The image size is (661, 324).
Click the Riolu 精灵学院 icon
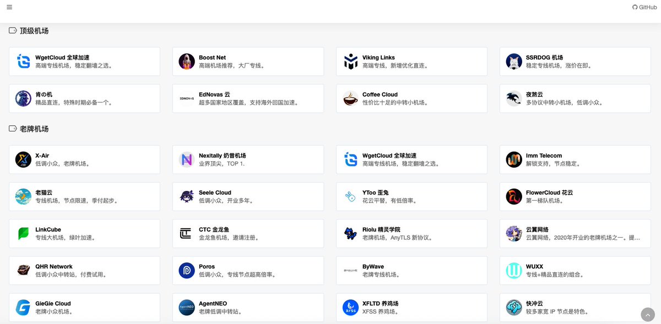[x=350, y=233]
